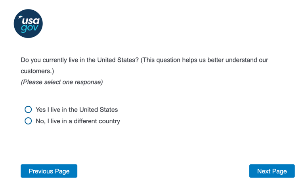
Task: Click the Previous Page button
Action: [49, 171]
